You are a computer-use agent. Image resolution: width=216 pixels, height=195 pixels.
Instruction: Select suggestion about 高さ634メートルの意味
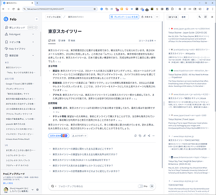81,160
